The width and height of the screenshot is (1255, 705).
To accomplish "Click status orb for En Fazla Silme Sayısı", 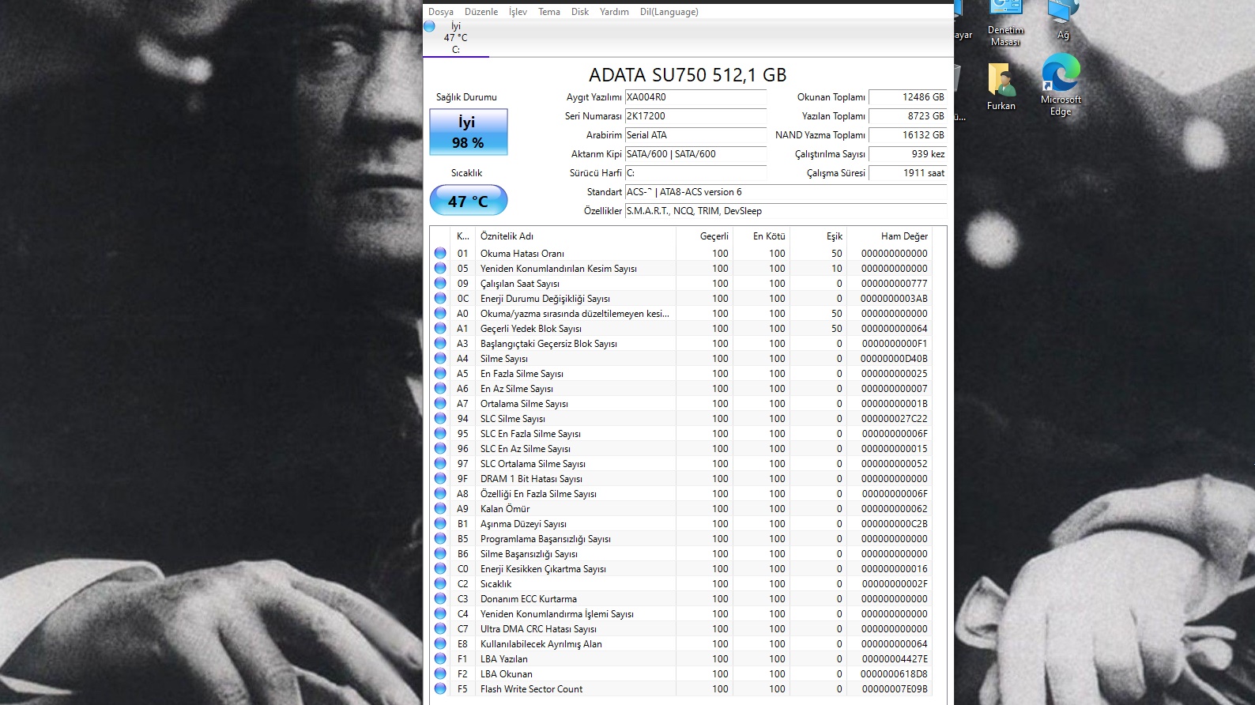I will click(440, 373).
